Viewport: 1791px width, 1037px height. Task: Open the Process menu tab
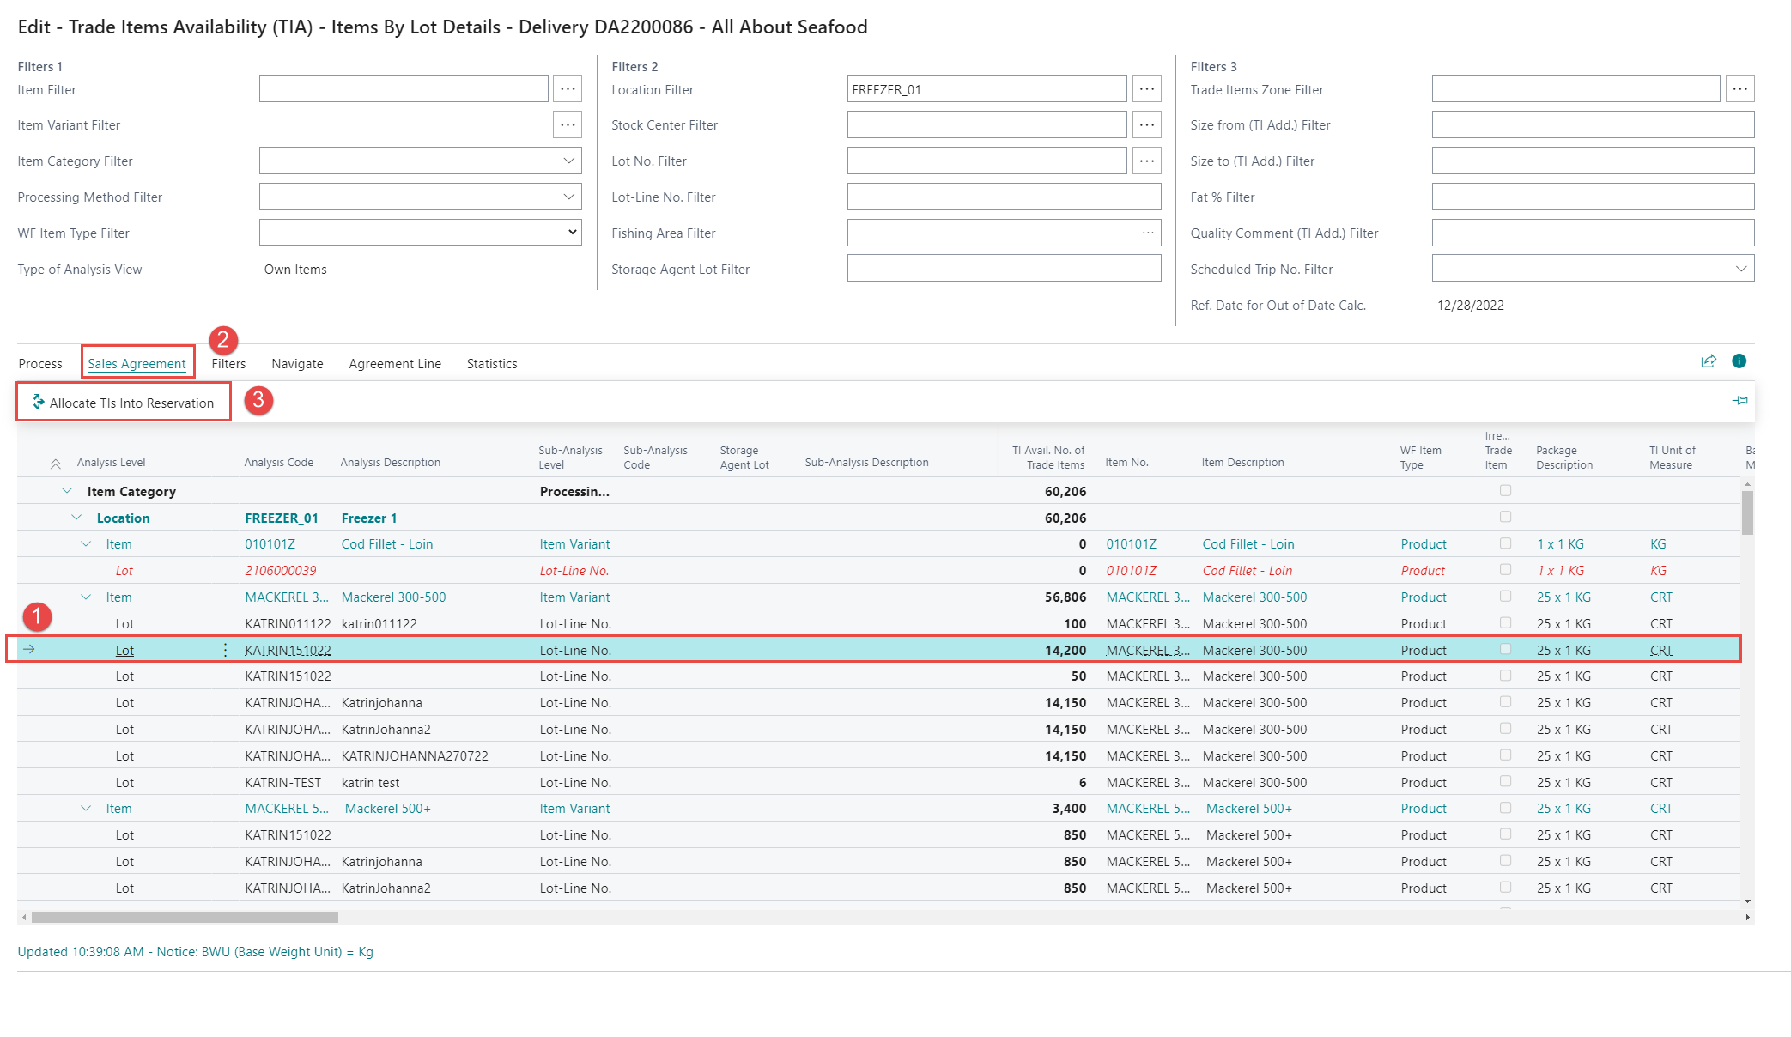point(40,364)
